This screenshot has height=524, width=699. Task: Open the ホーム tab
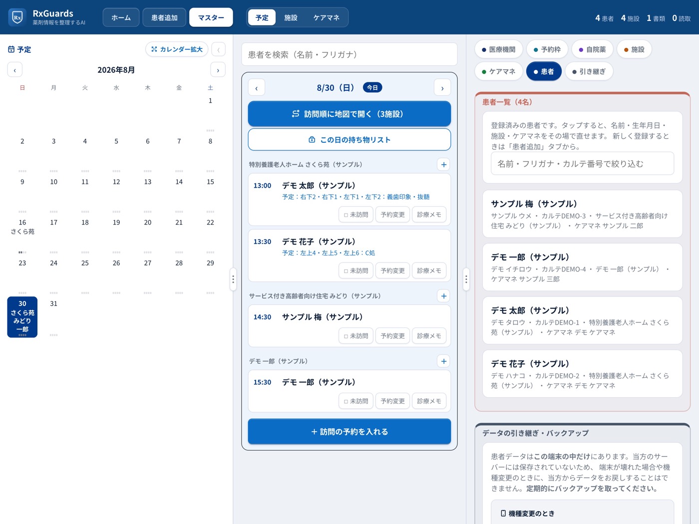121,17
